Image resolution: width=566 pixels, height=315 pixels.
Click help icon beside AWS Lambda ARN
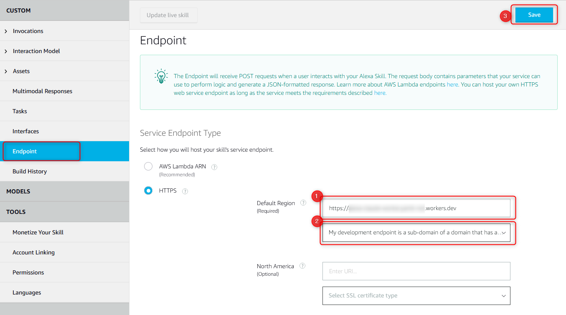point(214,167)
